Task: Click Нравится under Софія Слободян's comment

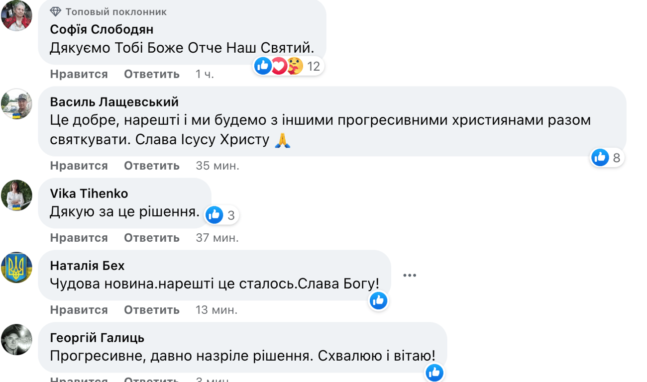Action: click(78, 74)
